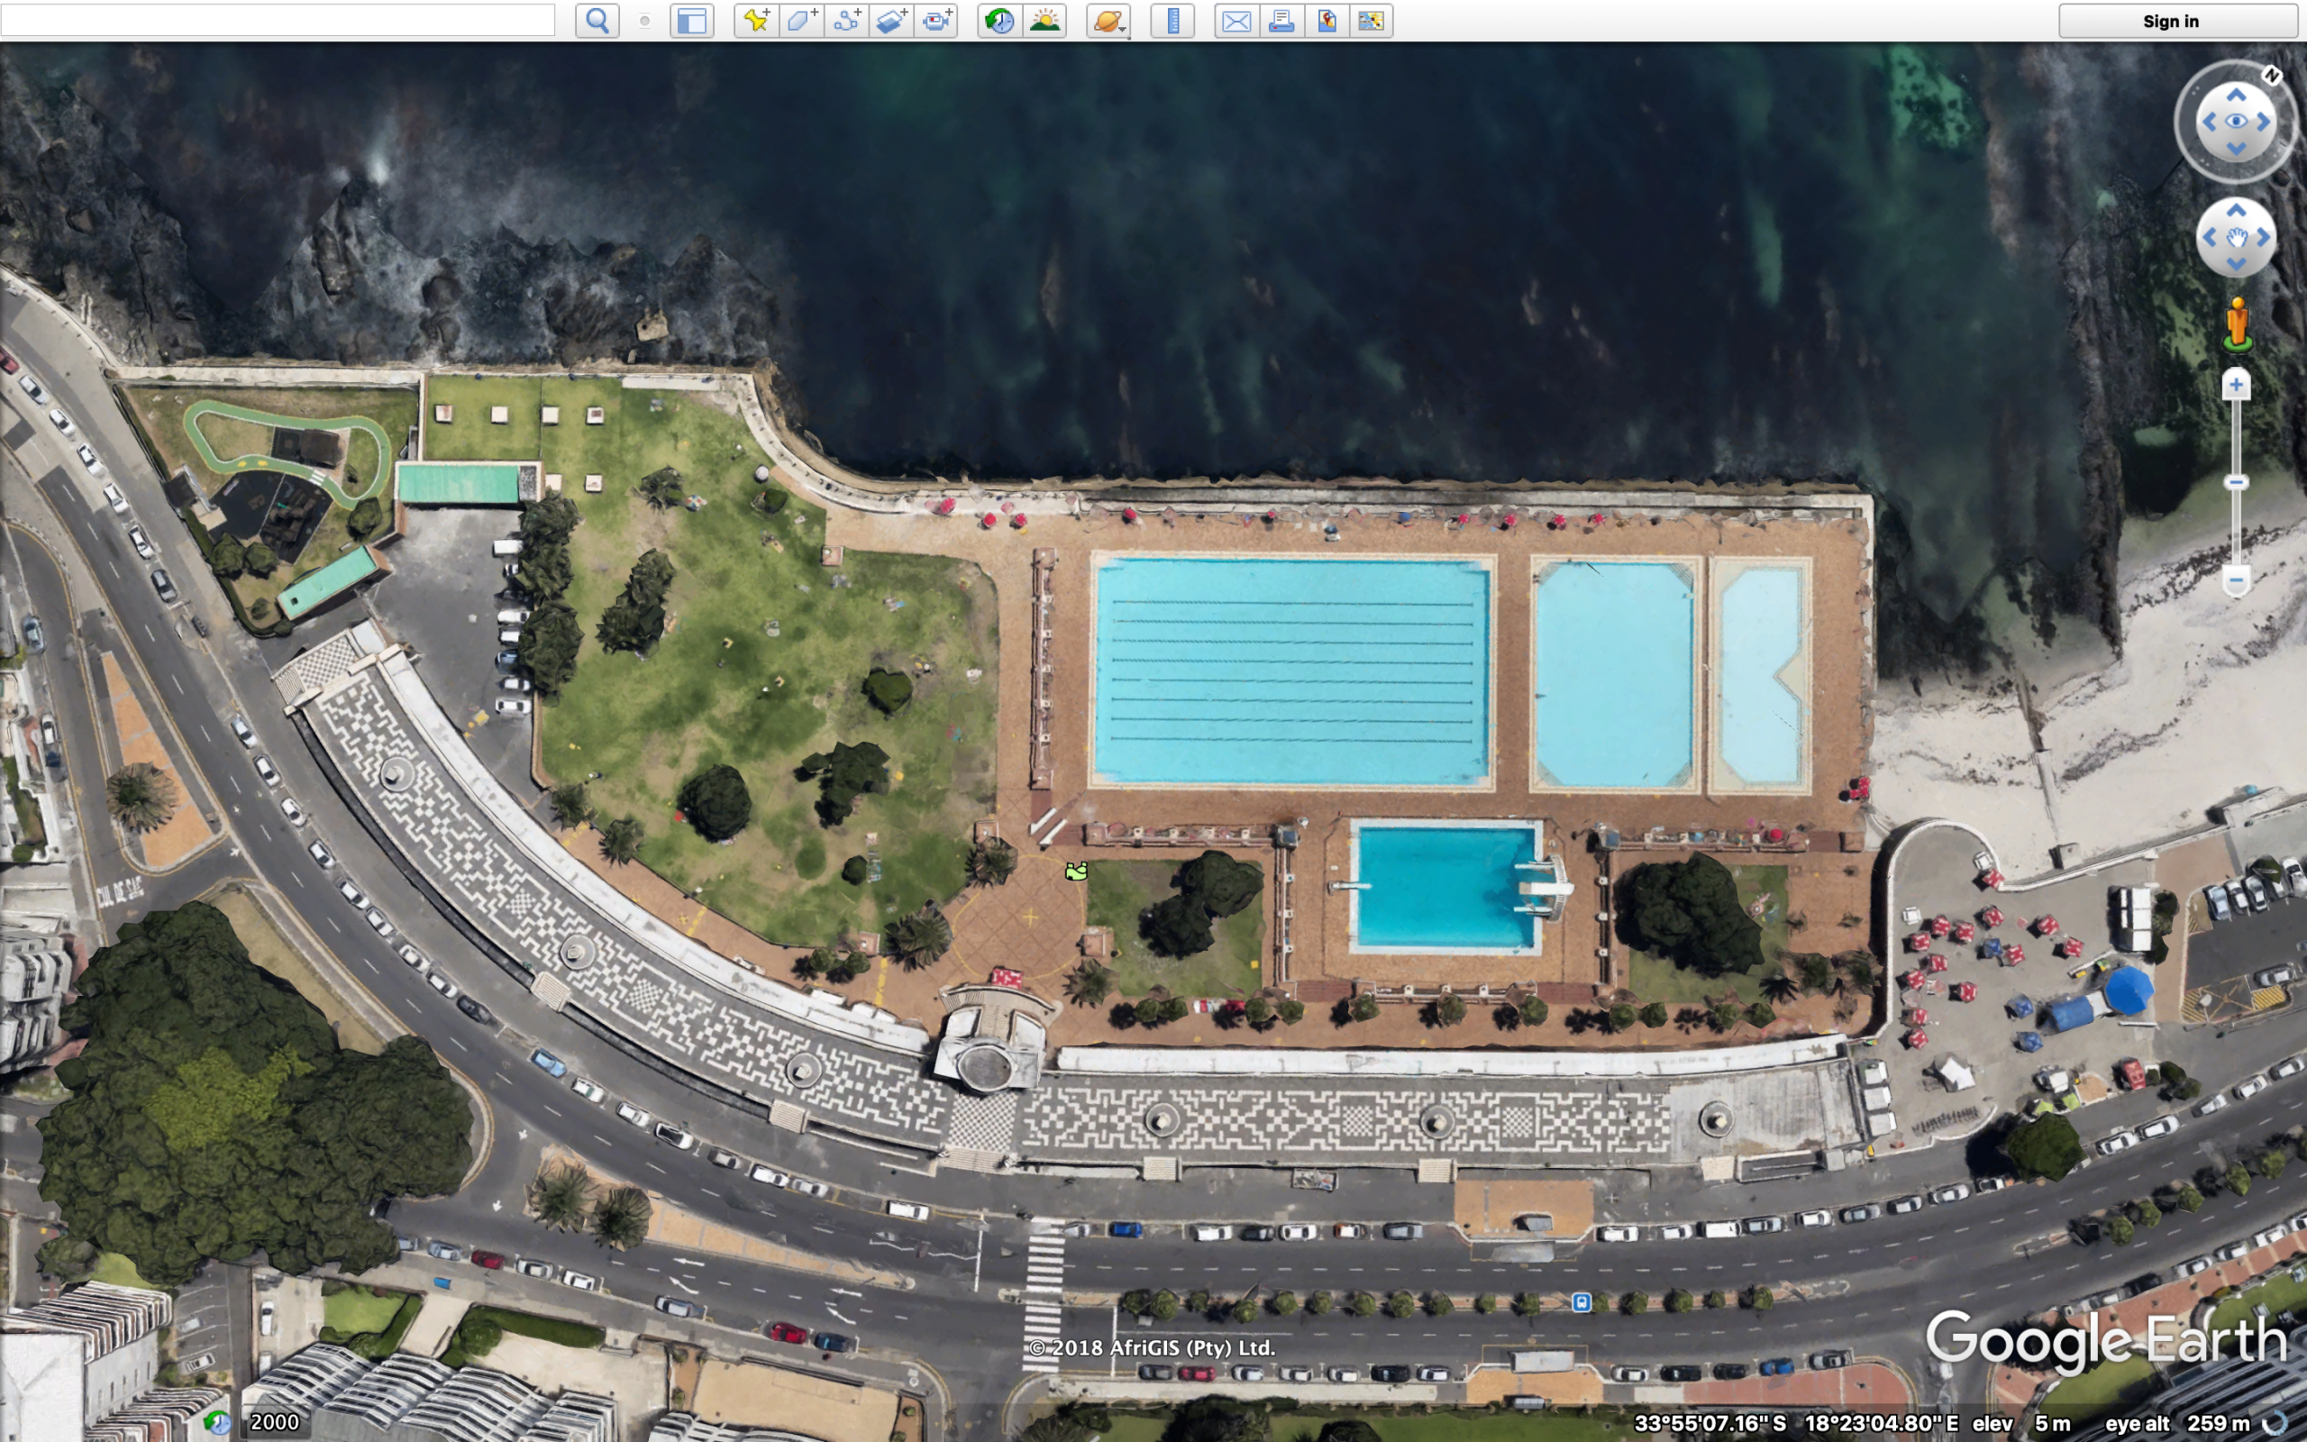
Task: Print the current map view
Action: click(x=1281, y=20)
